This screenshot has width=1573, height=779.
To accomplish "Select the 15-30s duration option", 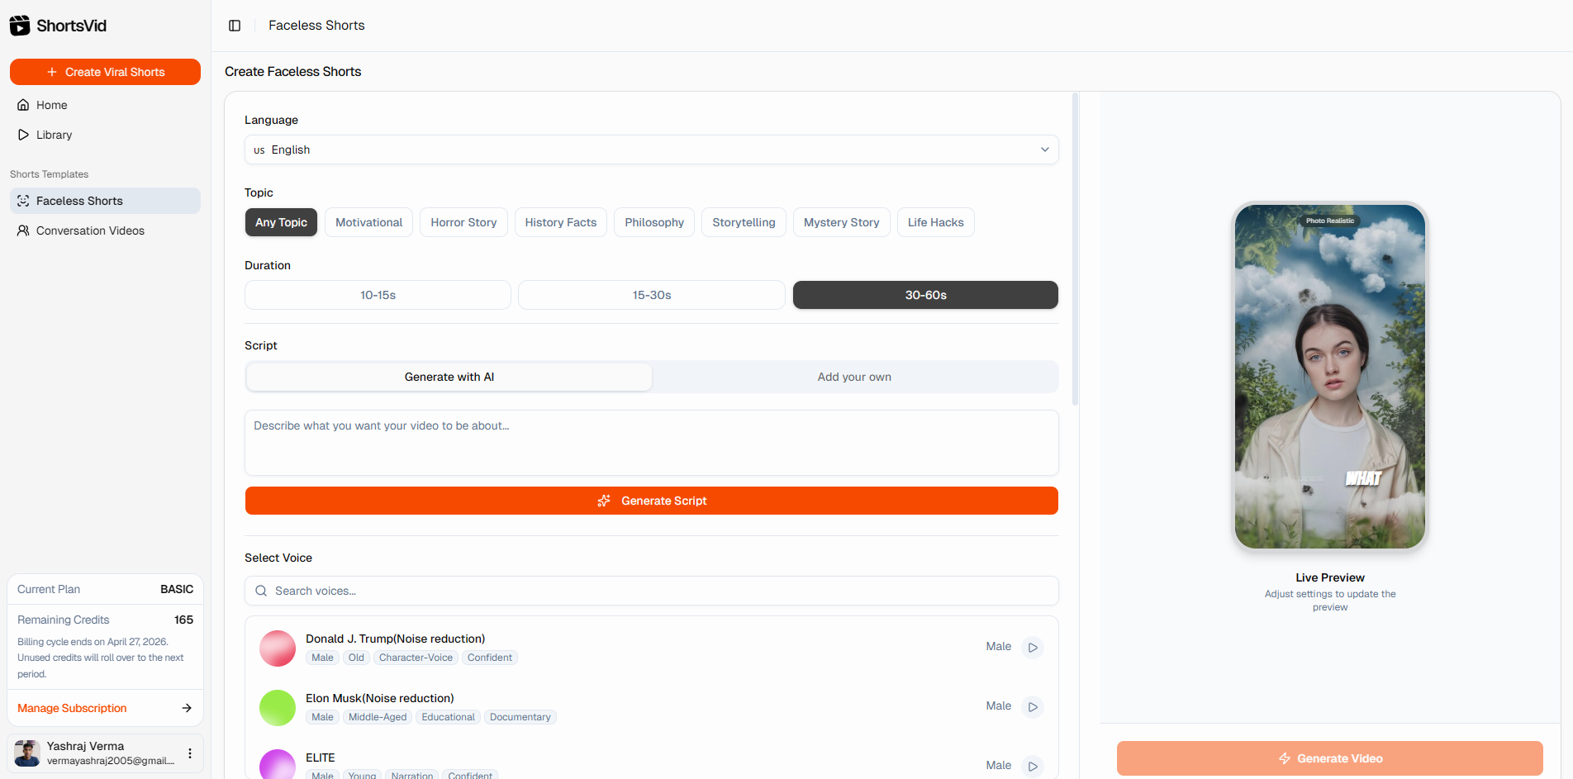I will click(x=651, y=295).
